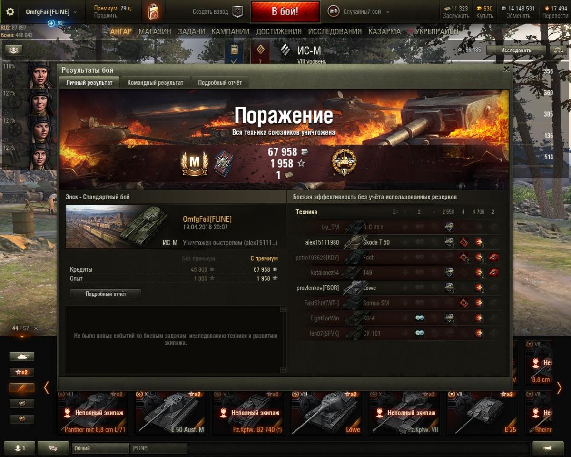Click the Подробный отчёт button below credits
The height and width of the screenshot is (457, 571).
[106, 294]
